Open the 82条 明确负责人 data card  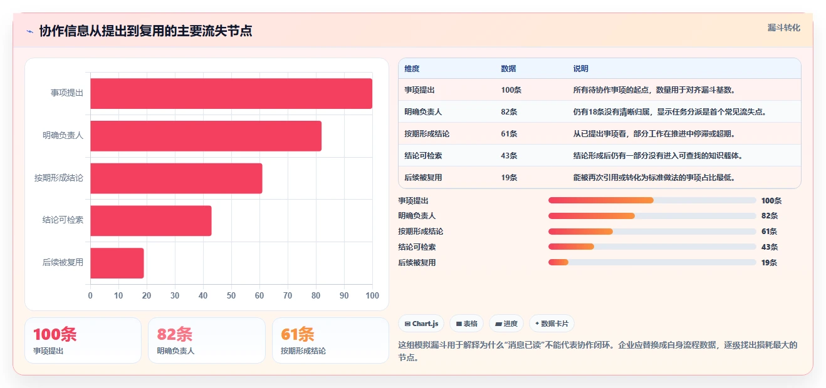coord(207,340)
